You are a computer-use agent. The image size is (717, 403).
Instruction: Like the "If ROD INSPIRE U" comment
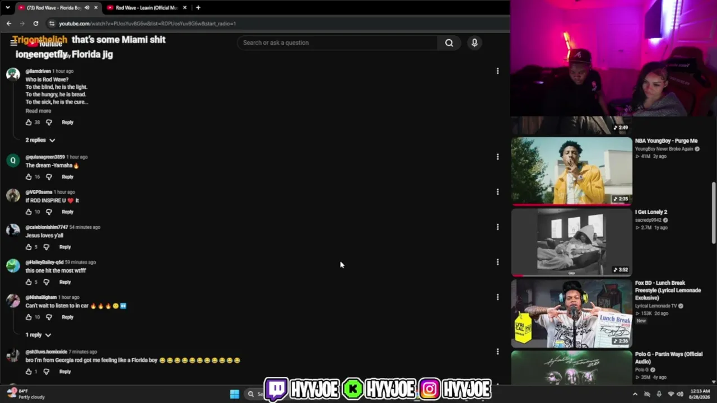click(29, 212)
